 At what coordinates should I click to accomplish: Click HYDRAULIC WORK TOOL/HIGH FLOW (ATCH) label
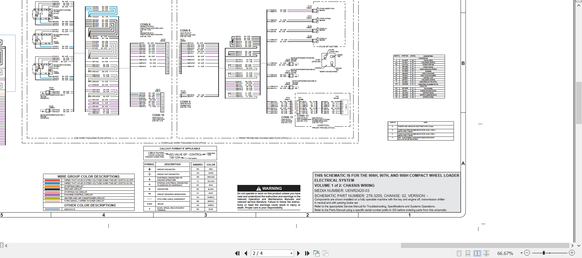[183, 143]
